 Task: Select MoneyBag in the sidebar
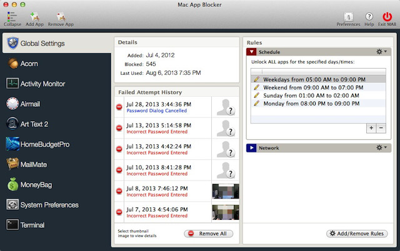click(57, 184)
